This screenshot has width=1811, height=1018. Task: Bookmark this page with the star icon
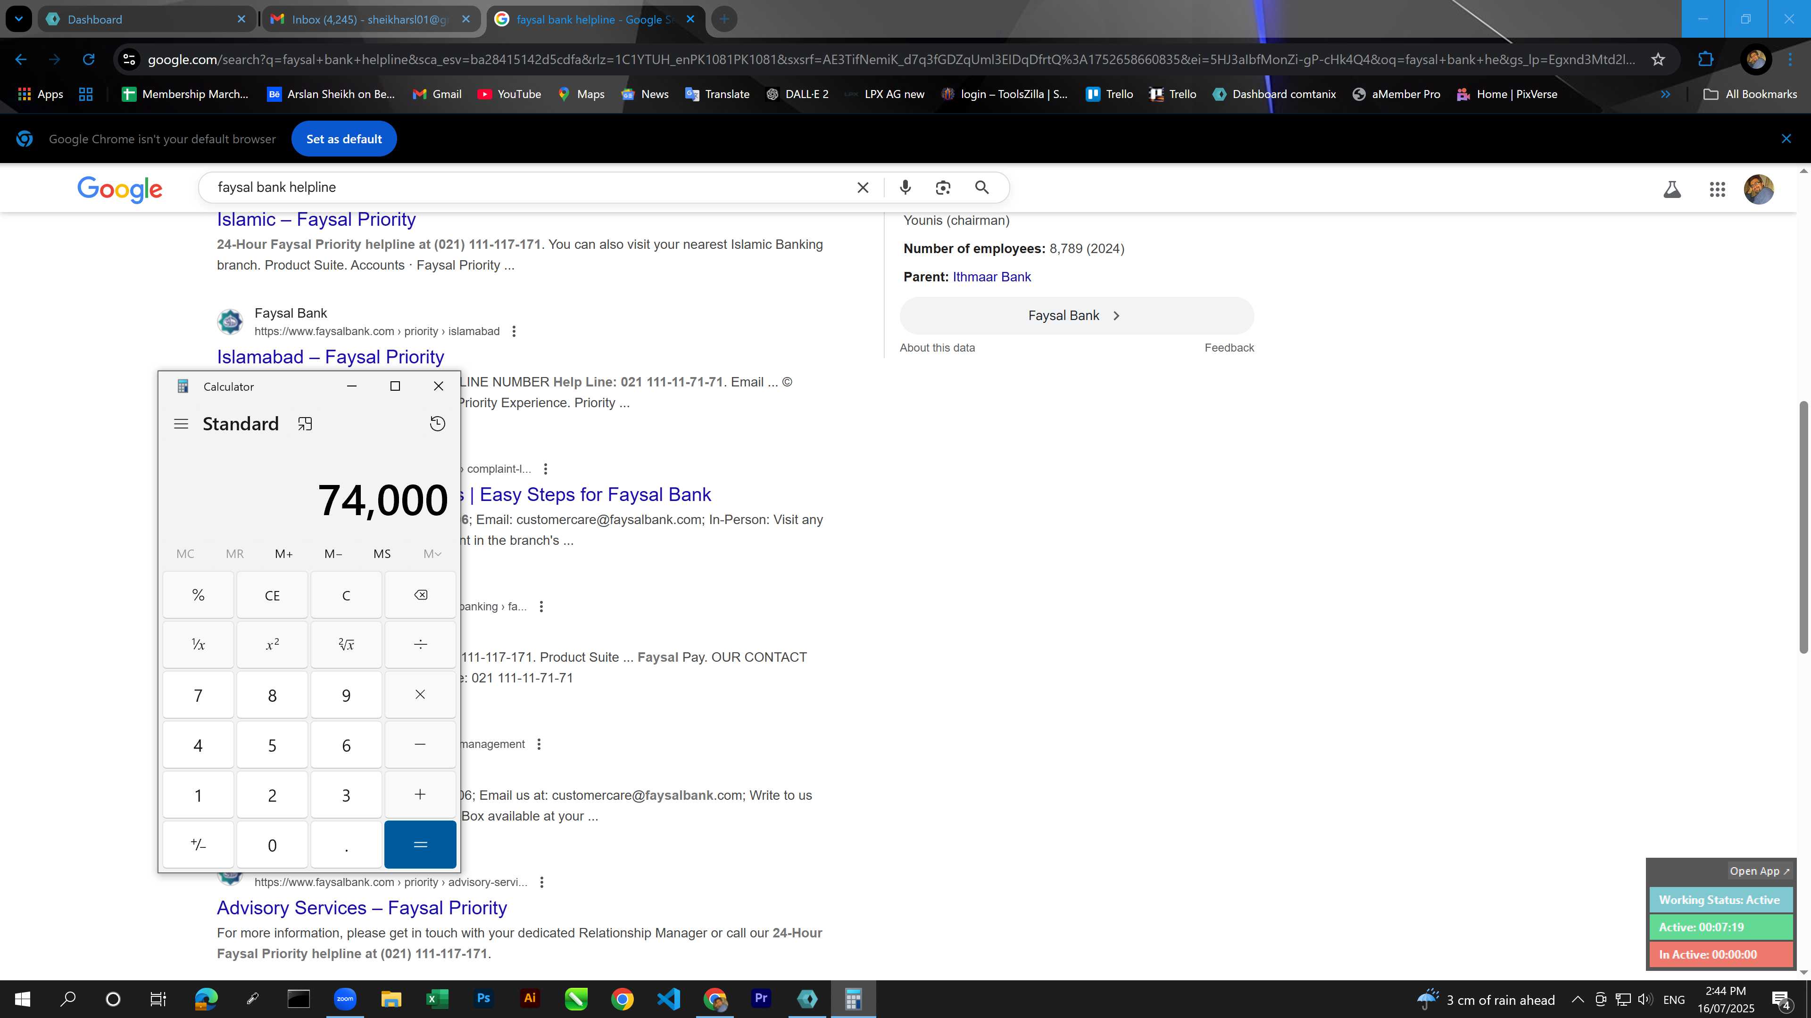(x=1659, y=59)
